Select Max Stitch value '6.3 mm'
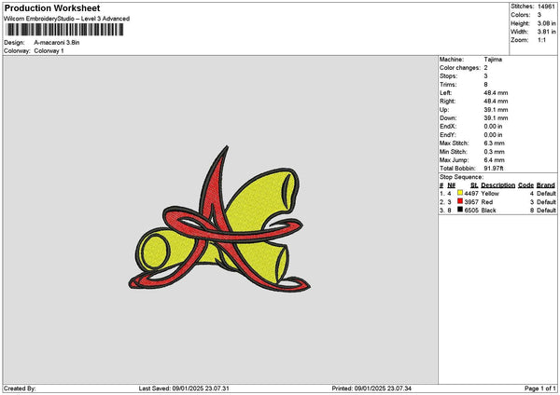Viewport: 560px width, 395px height. coord(495,143)
